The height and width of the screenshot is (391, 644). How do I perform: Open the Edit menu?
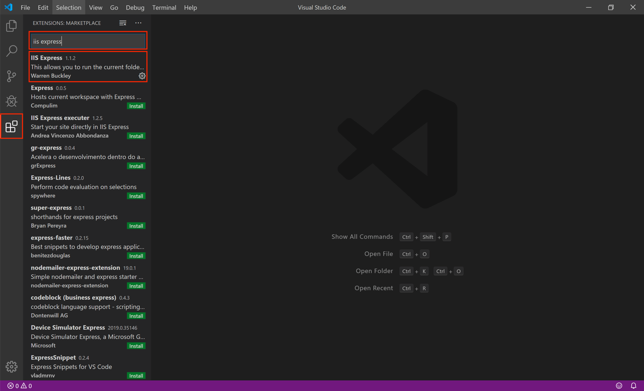pyautogui.click(x=43, y=7)
